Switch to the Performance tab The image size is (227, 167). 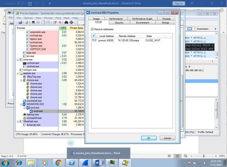point(116,19)
